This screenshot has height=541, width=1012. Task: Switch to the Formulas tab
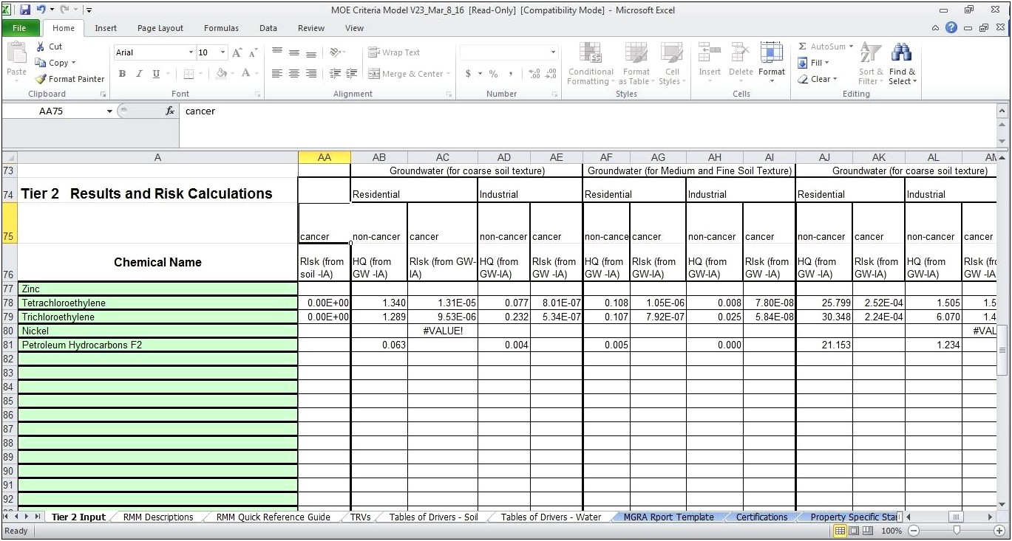[x=221, y=28]
